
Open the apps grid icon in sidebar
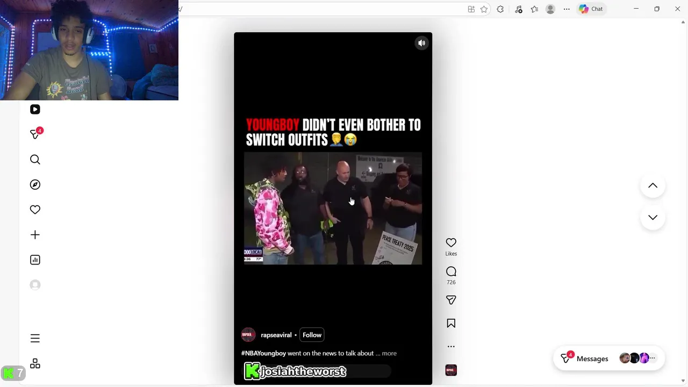coord(35,364)
